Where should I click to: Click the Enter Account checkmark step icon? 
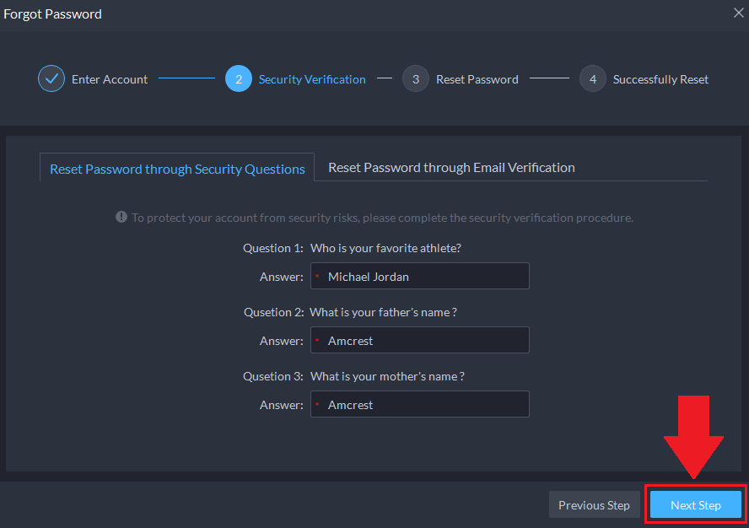[51, 79]
